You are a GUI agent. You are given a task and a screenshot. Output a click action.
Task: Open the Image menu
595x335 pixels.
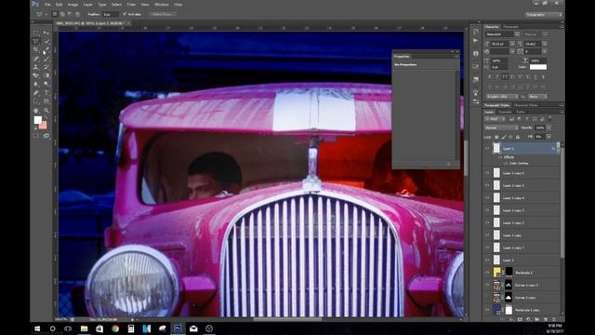tap(73, 5)
